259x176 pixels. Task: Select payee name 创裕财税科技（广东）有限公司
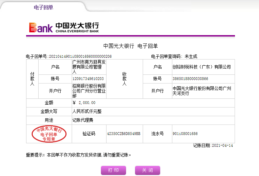tap(202, 67)
